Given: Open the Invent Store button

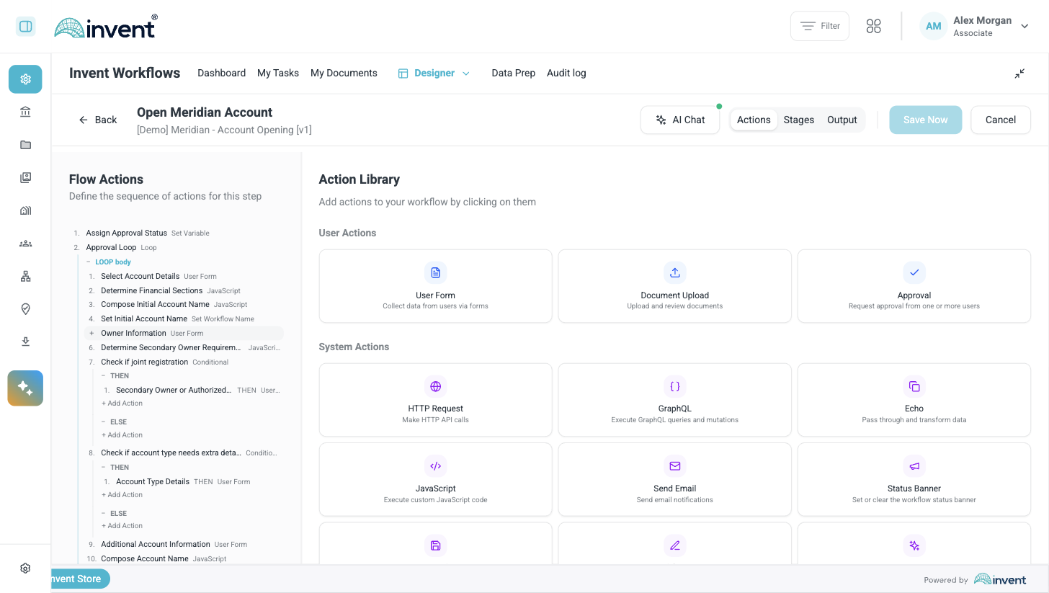Looking at the screenshot, I should (x=79, y=579).
